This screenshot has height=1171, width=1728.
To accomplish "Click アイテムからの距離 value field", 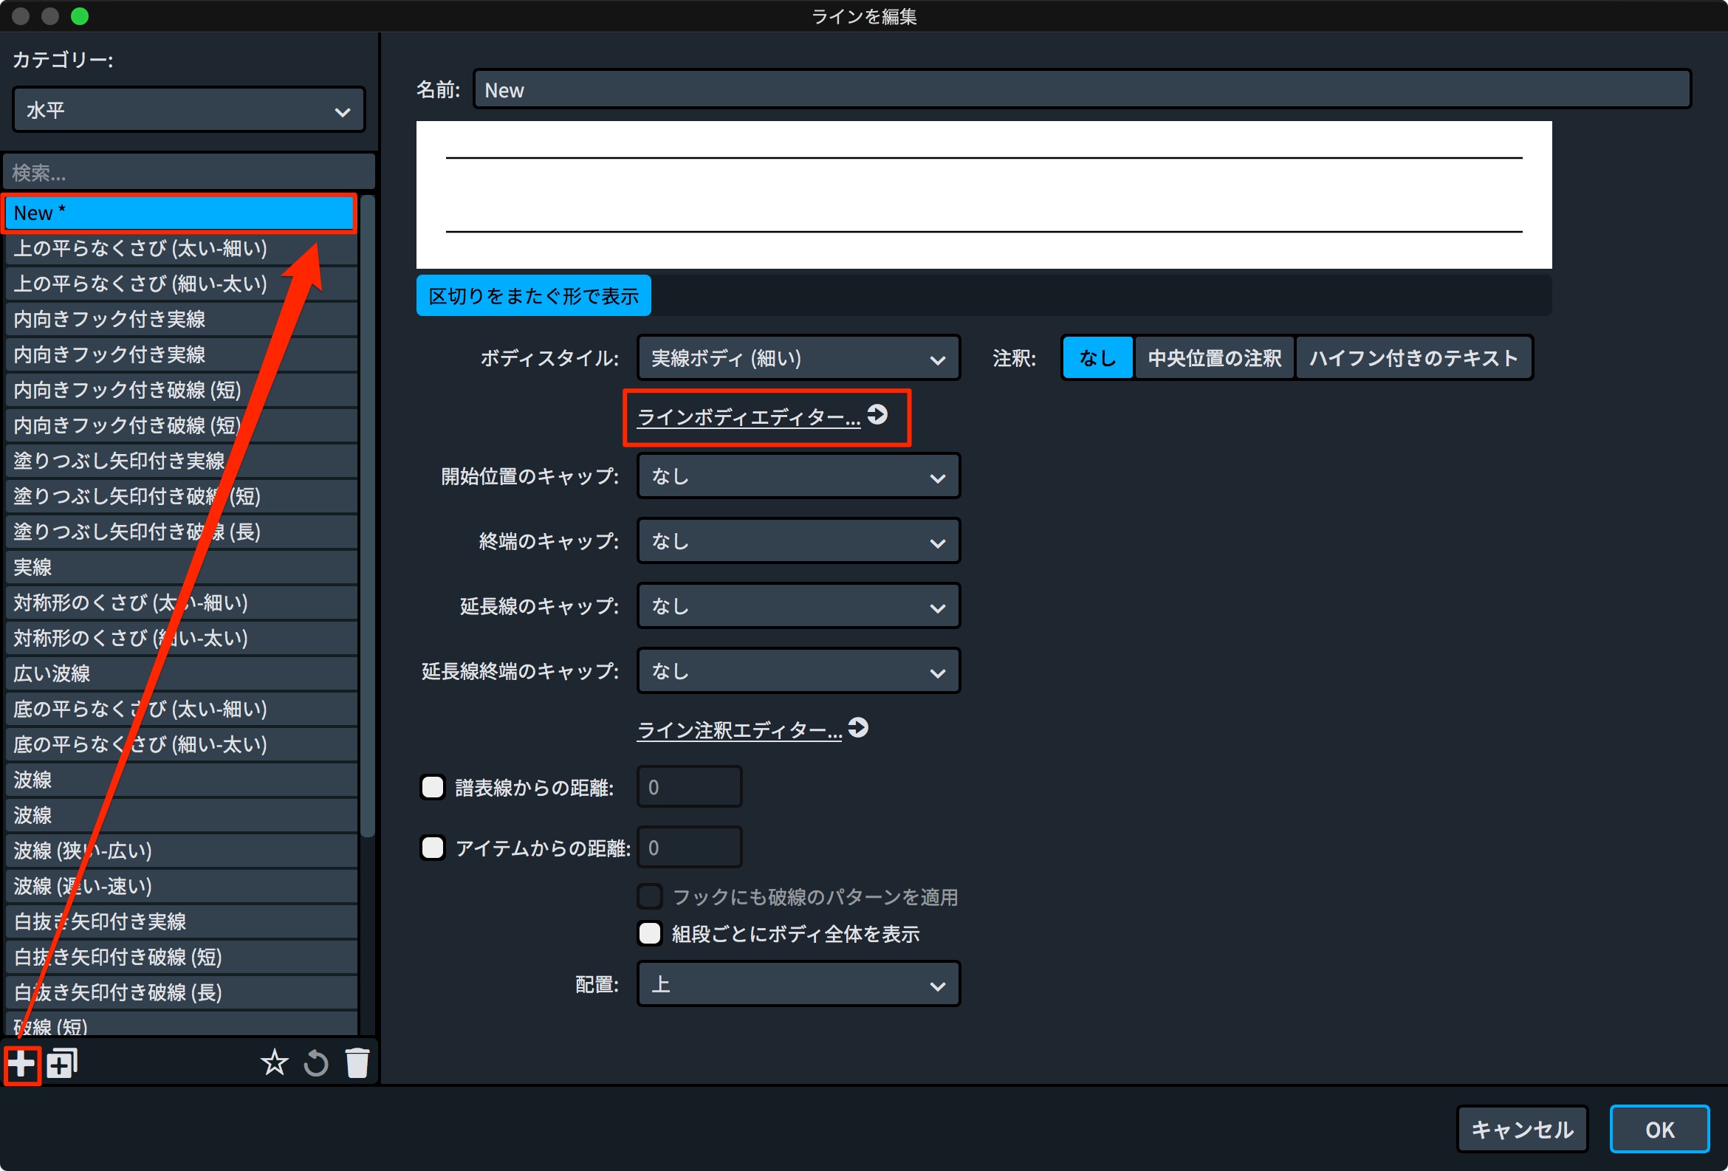I will coord(689,848).
